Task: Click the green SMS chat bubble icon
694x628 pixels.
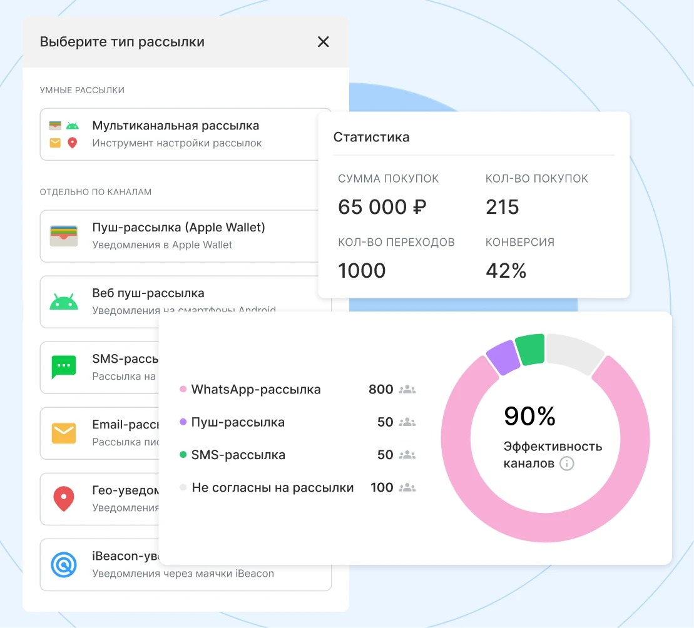Action: tap(64, 367)
